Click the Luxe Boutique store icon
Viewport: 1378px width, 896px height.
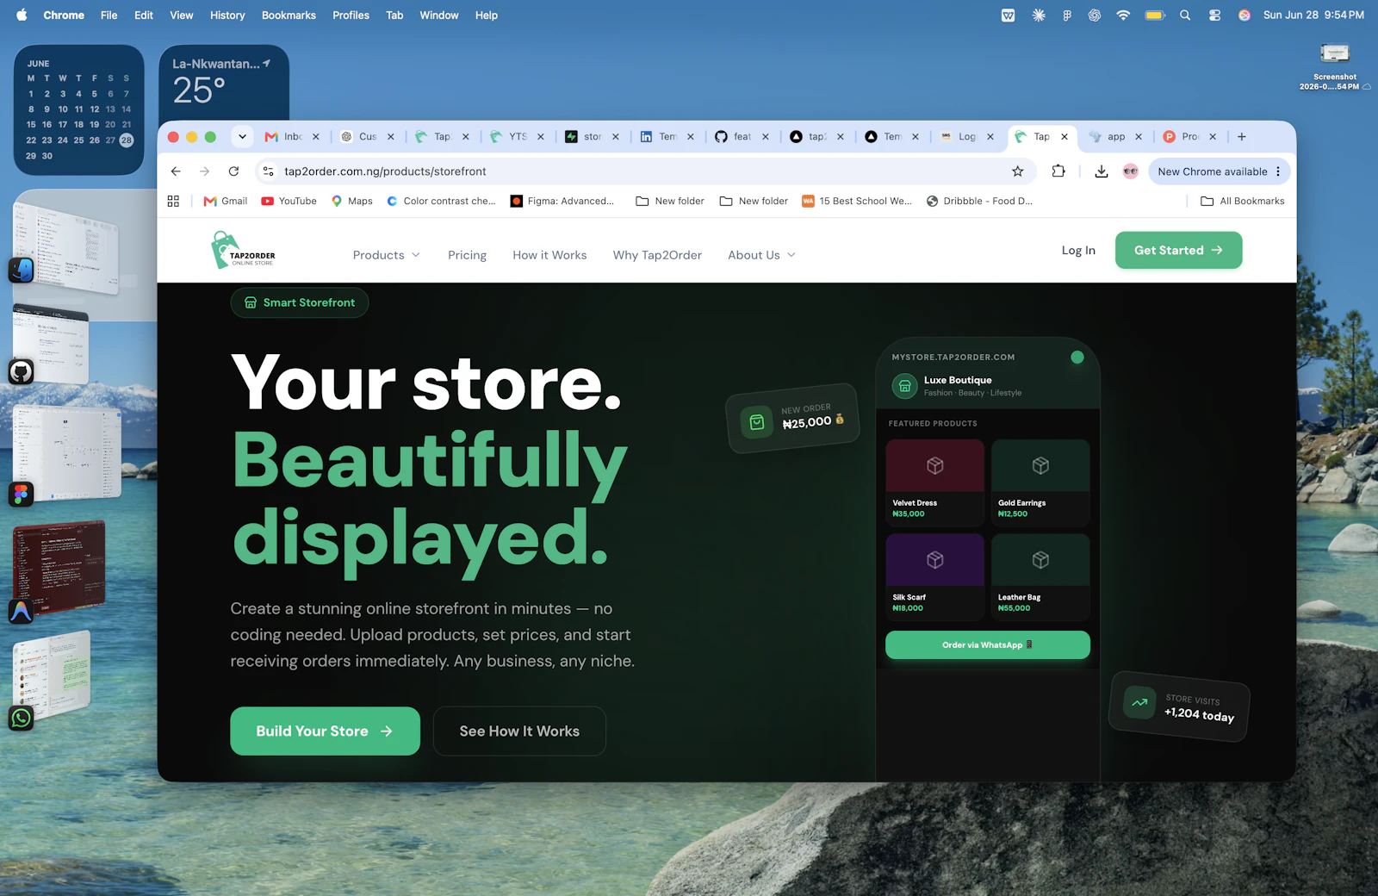[904, 386]
